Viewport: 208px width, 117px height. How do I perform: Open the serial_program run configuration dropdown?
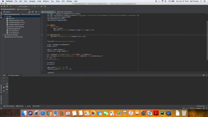pyautogui.click(x=24, y=6)
